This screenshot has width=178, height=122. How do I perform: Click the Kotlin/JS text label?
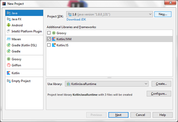tap(63, 45)
